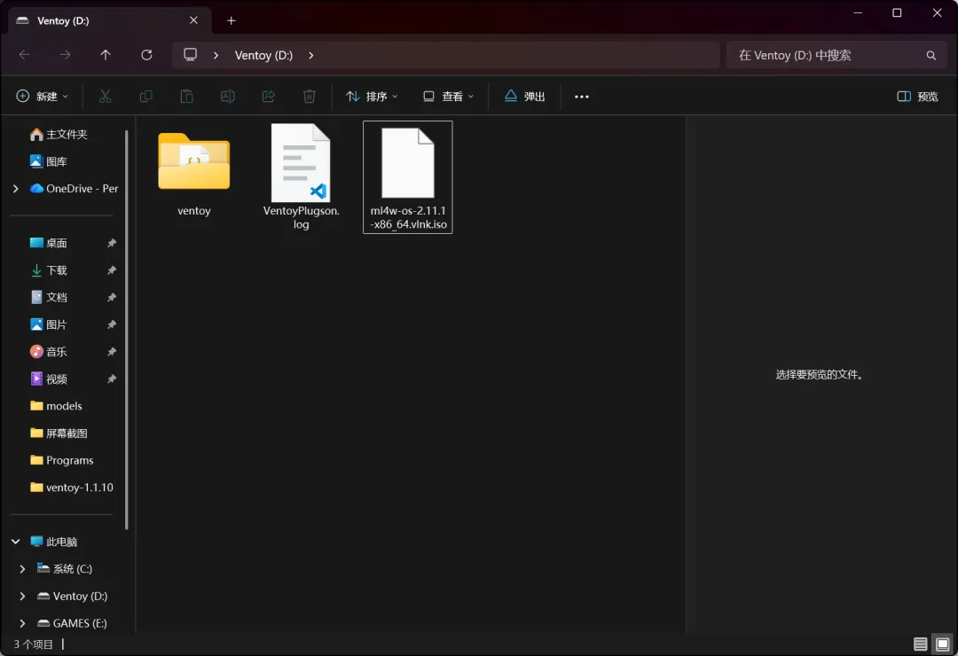Viewport: 958px width, 656px height.
Task: Switch to large icons view icon
Action: [943, 644]
